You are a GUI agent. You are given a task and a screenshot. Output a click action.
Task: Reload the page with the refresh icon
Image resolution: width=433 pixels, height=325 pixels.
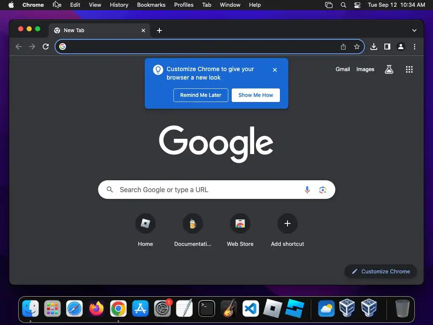(46, 47)
